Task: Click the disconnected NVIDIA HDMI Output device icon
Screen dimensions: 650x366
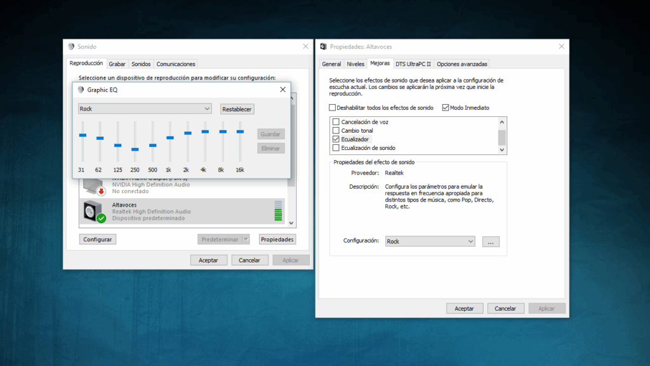Action: click(x=90, y=186)
